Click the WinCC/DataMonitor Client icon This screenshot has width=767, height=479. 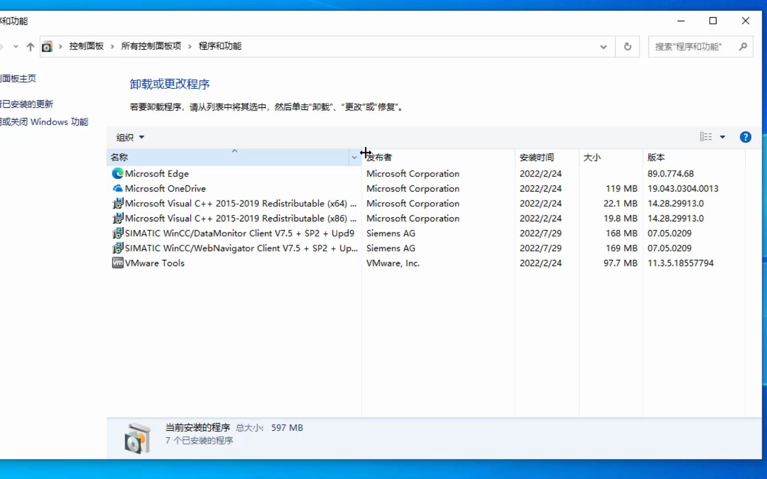coord(118,233)
